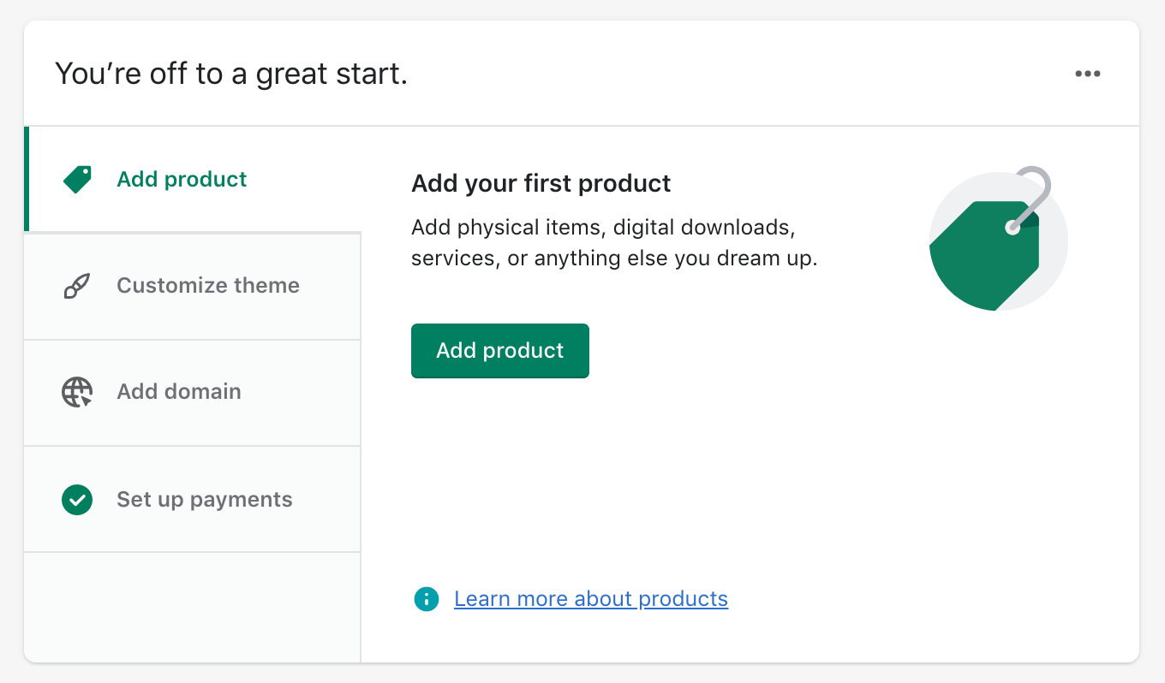Click the 'You're off to a great start' title
Screen dimensions: 1165x683
click(231, 74)
